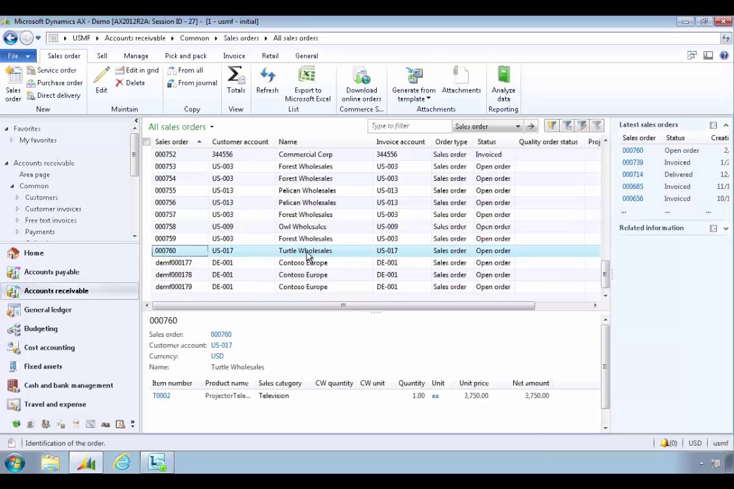Open Cash and bank management module
The width and height of the screenshot is (734, 489).
pyautogui.click(x=69, y=386)
